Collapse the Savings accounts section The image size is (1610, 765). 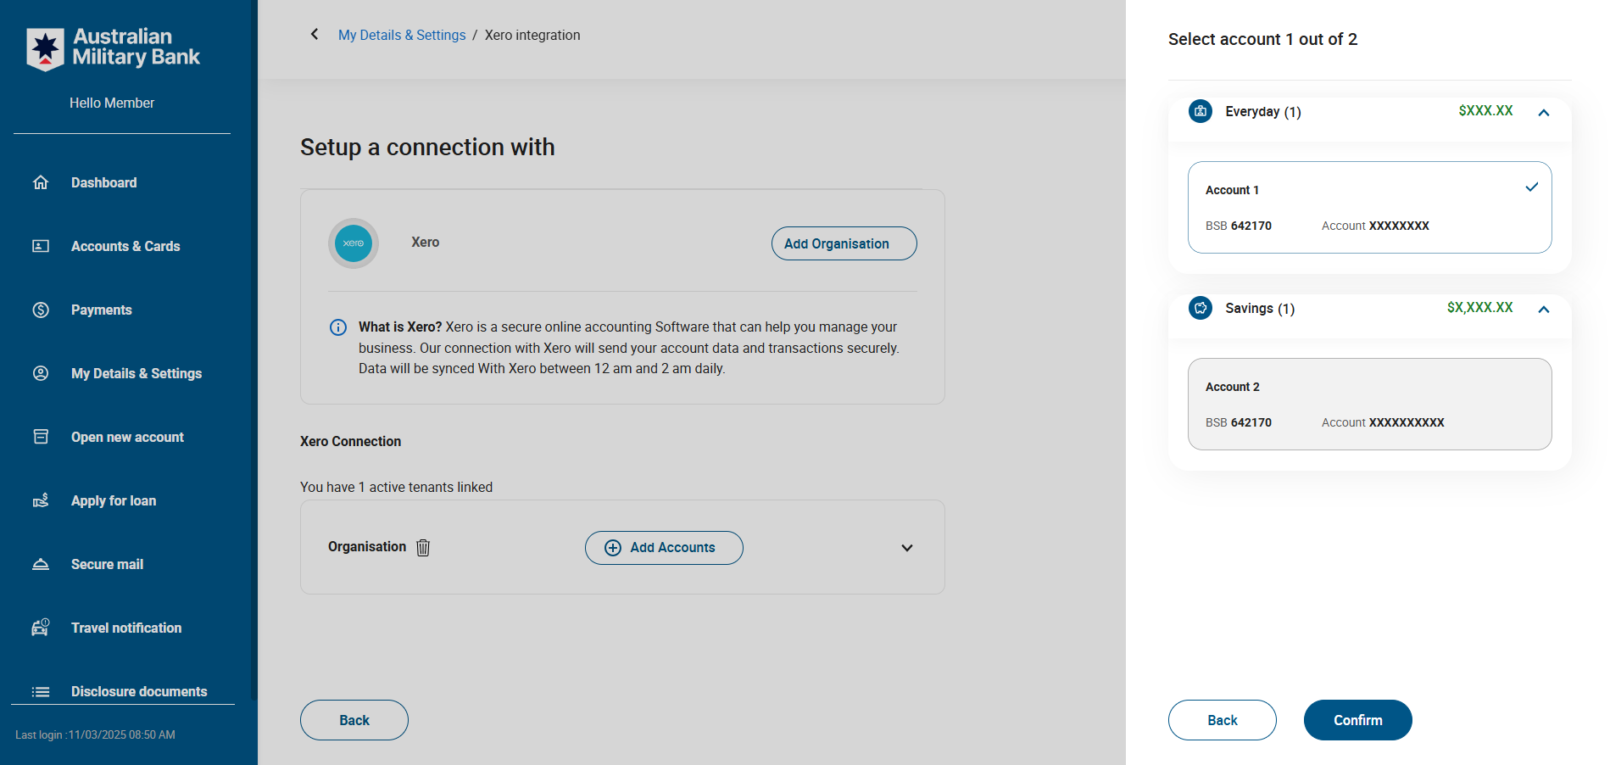pos(1544,310)
